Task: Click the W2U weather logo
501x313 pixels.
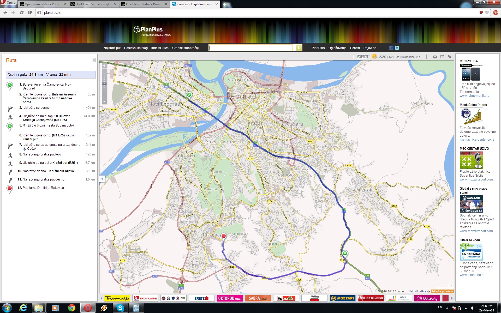Action: point(363,57)
